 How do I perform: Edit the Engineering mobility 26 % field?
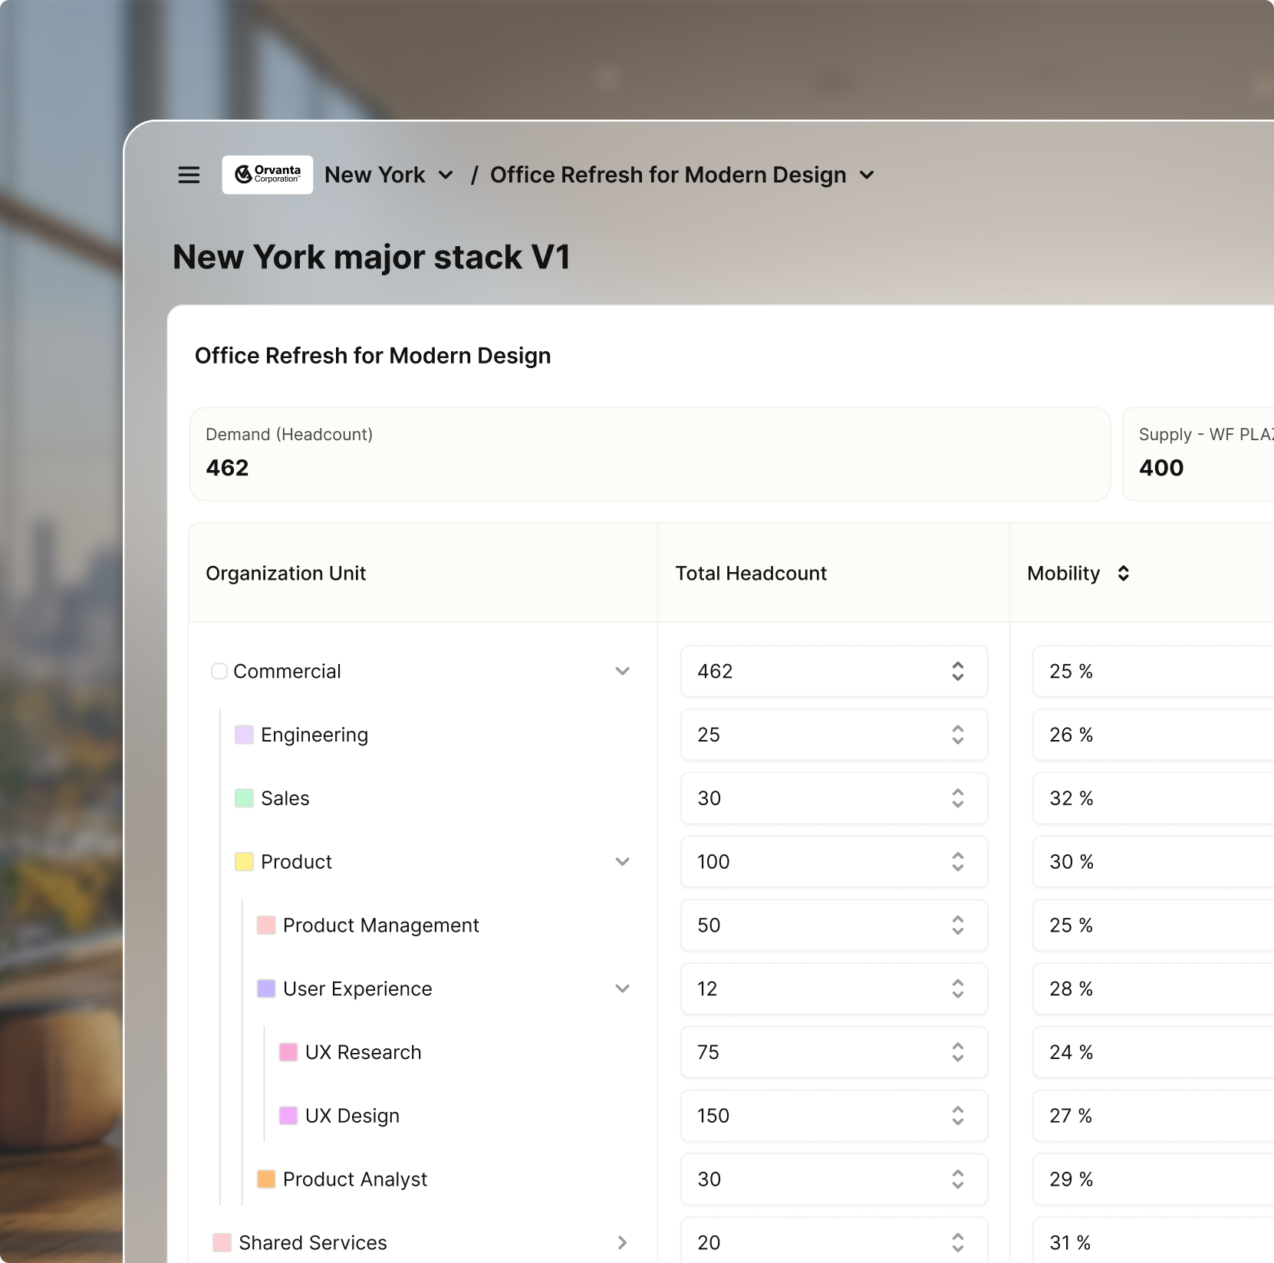point(1153,735)
